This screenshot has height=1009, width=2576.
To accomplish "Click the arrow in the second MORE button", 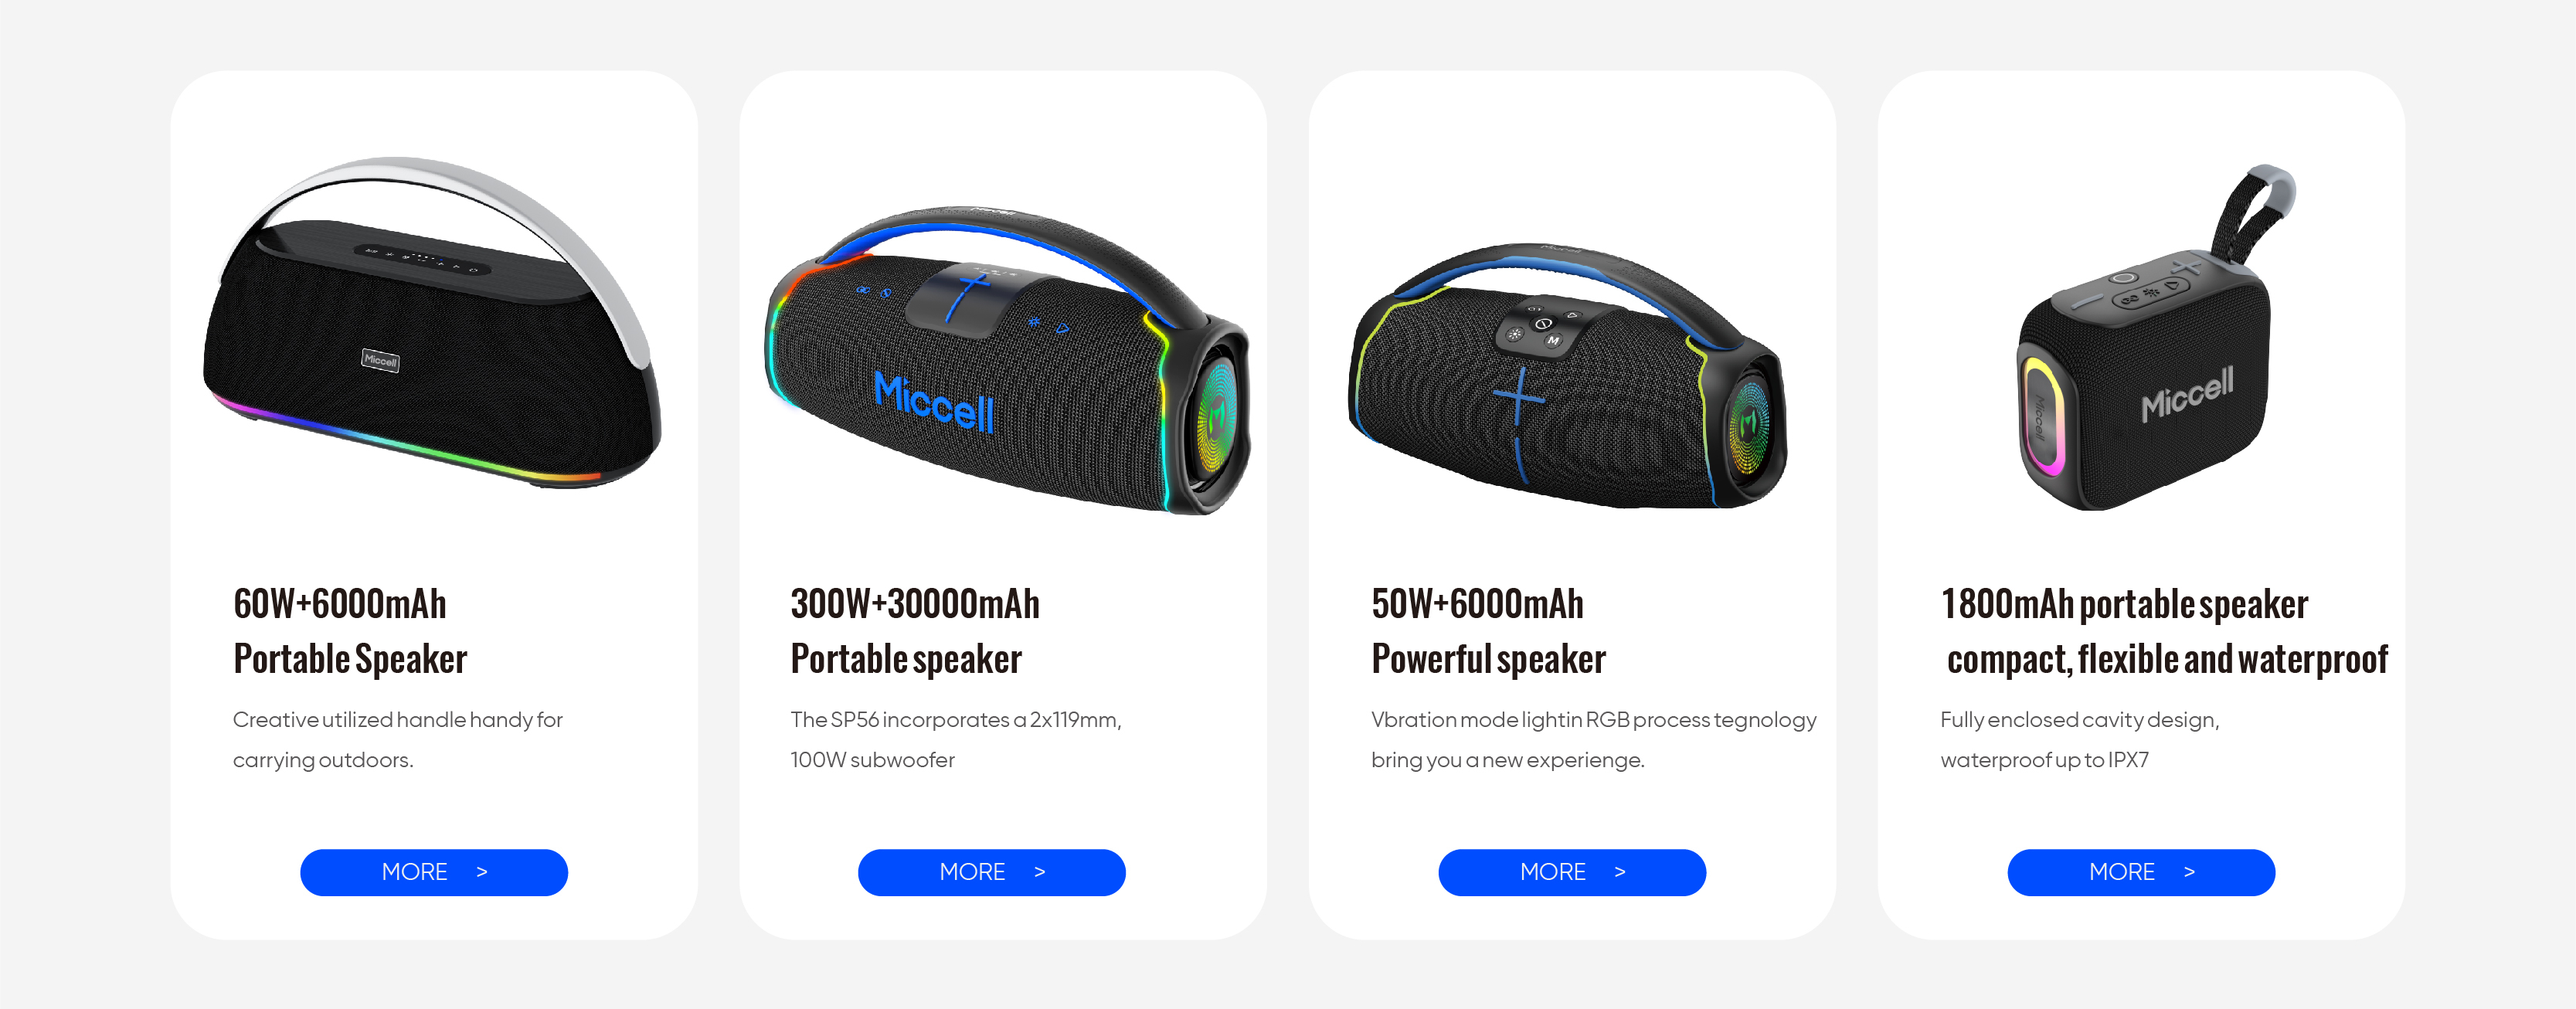I will tap(1040, 872).
